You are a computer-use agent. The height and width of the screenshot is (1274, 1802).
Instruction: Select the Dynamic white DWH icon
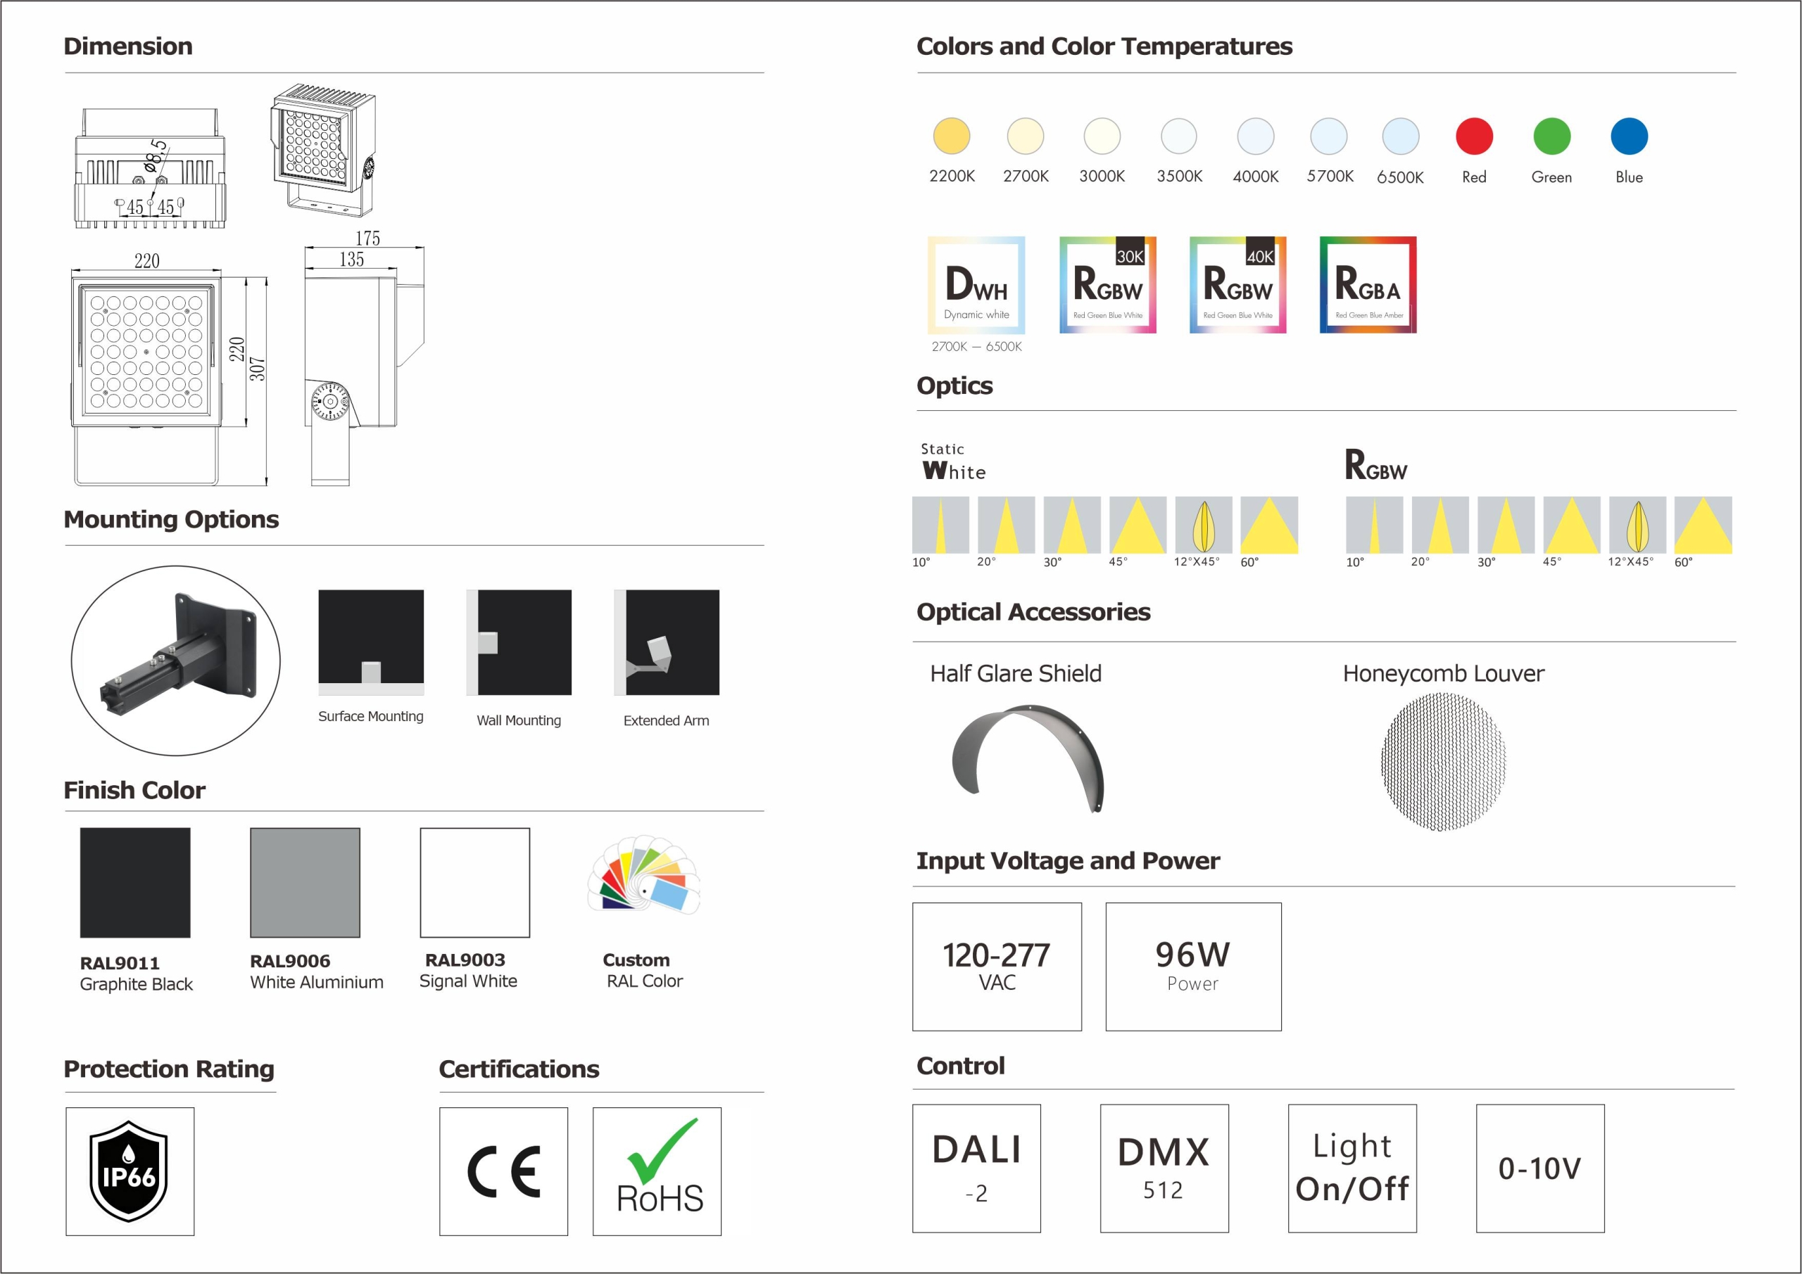[x=976, y=285]
